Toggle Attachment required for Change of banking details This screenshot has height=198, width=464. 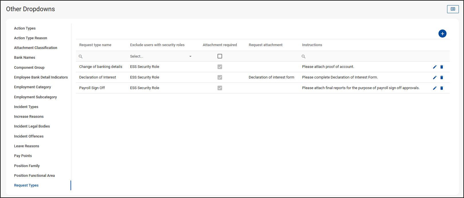click(x=220, y=67)
